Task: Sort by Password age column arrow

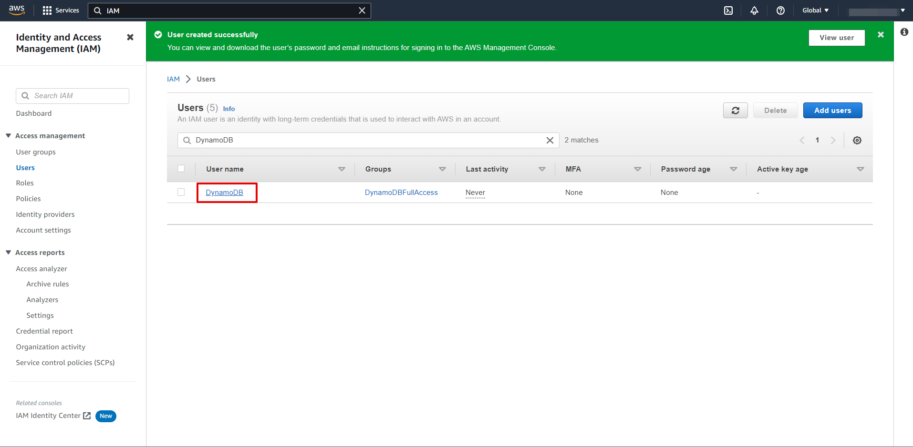Action: pos(734,169)
